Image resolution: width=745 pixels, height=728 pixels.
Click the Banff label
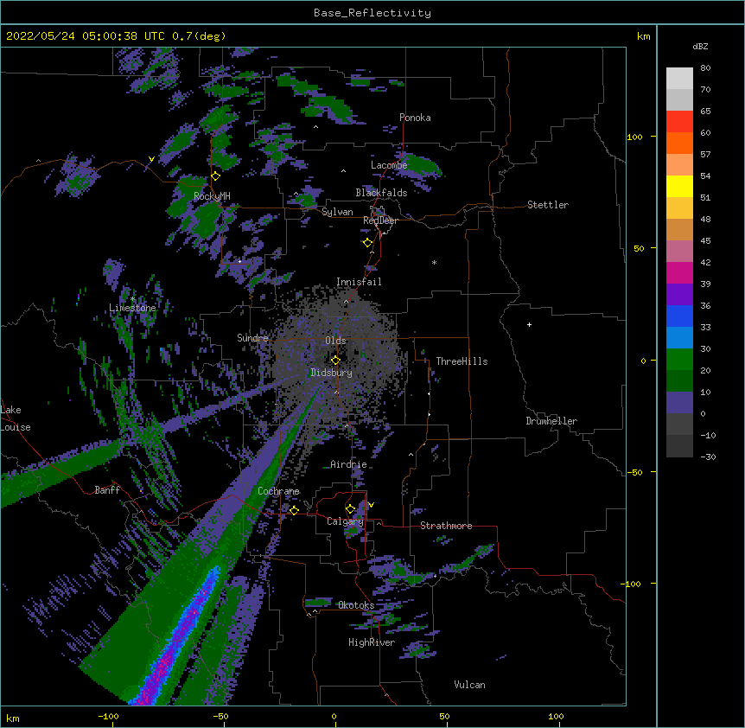click(x=107, y=490)
